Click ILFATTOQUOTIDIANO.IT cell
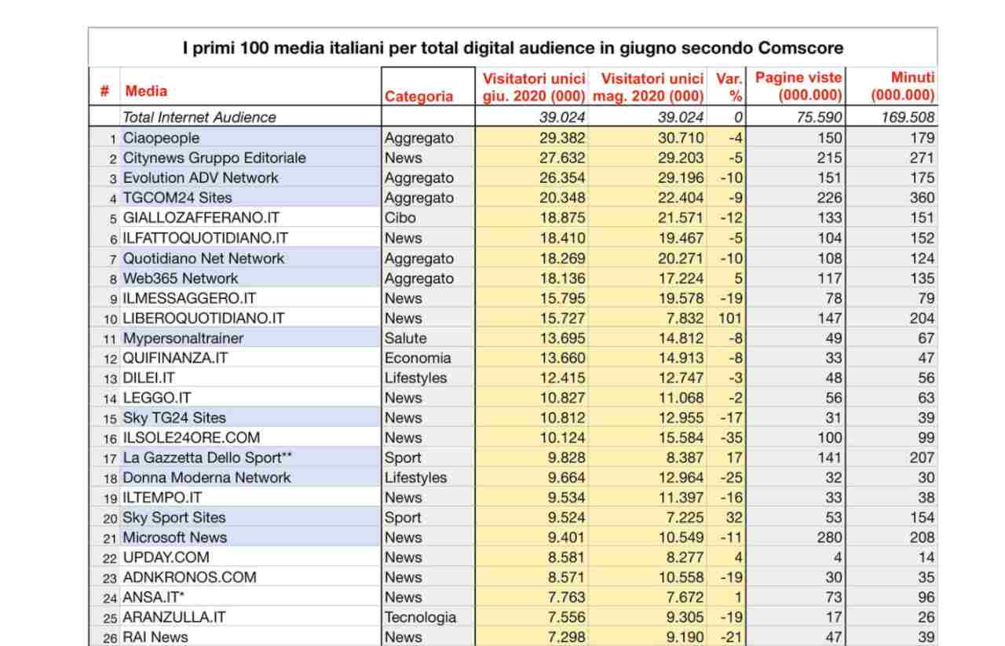 (x=206, y=238)
